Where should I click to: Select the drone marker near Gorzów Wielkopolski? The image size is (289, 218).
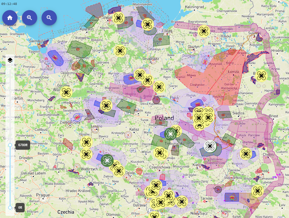(x=66, y=92)
